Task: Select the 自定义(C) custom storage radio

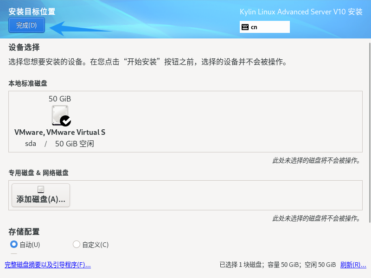Action: [77, 244]
